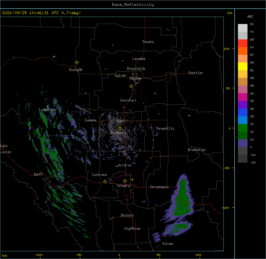
Task: Select the slate purple 10-0 dBZ legend band
Action: point(243,143)
